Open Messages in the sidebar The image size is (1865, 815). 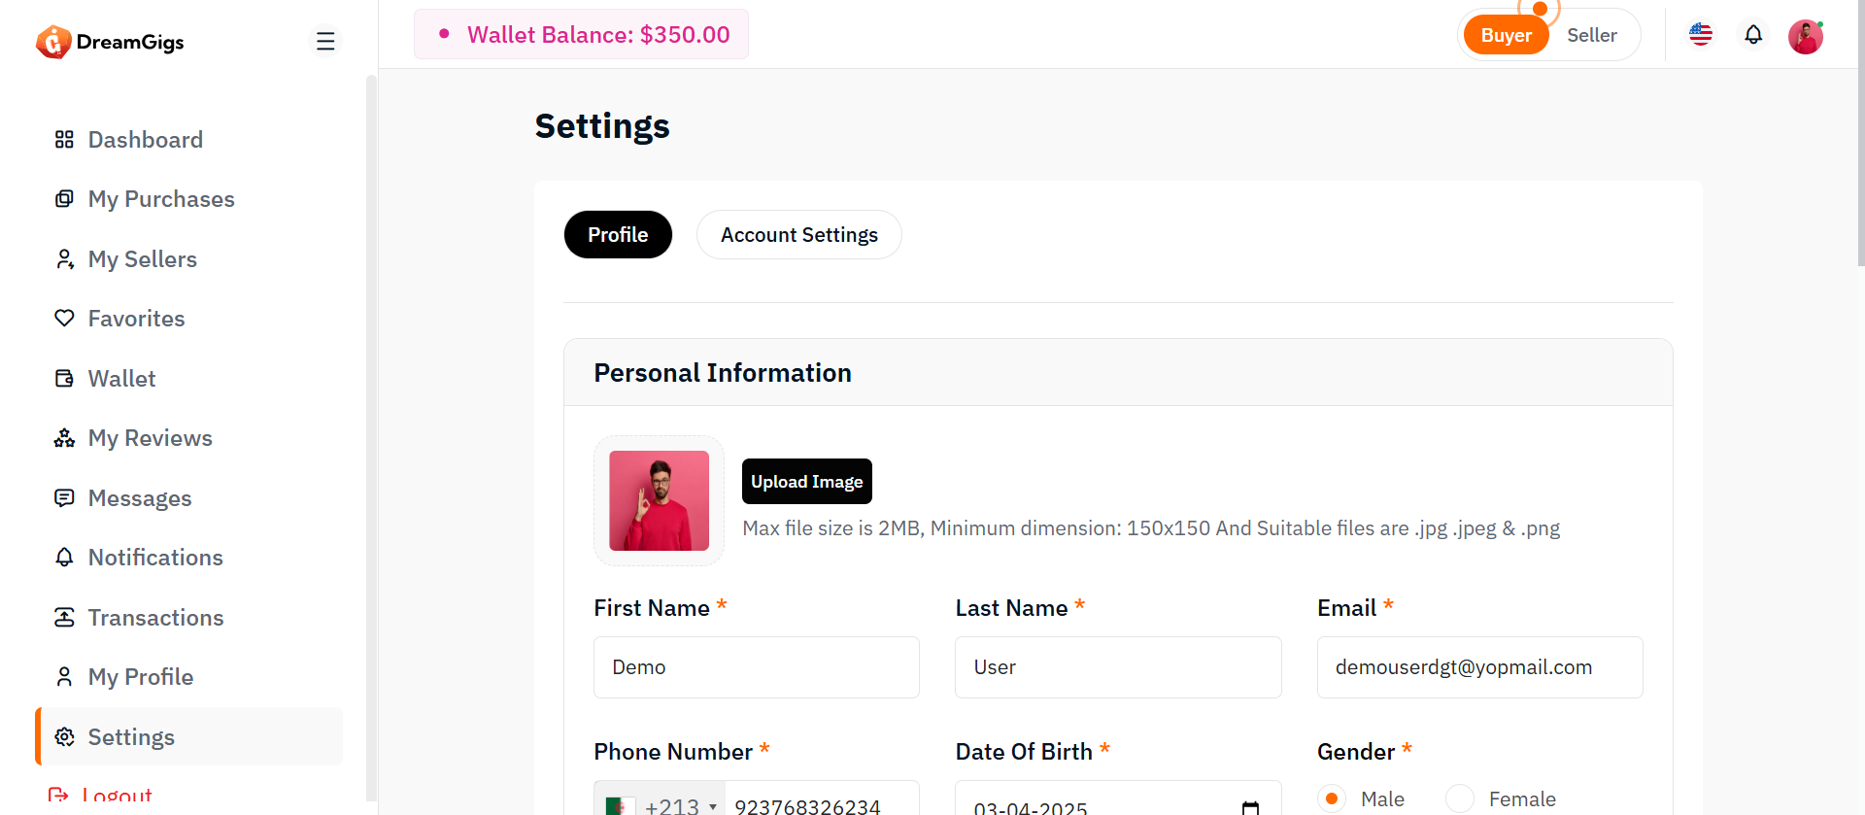[139, 498]
